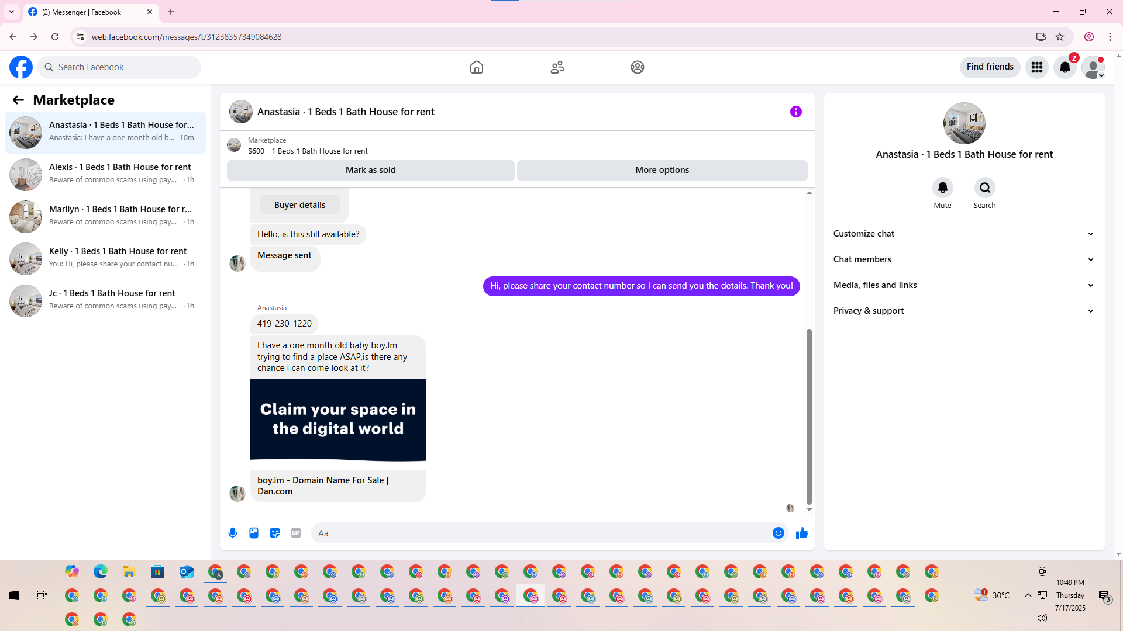Record a voice clip with the microphone icon

tap(233, 533)
